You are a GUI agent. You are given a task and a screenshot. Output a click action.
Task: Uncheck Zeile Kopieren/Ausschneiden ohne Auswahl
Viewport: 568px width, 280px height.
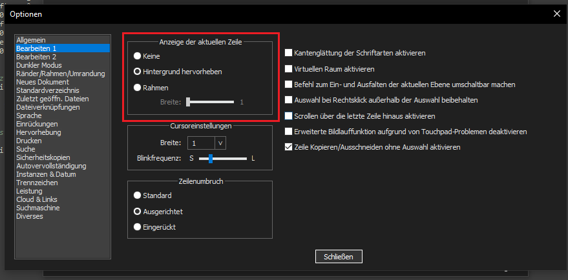pyautogui.click(x=288, y=147)
